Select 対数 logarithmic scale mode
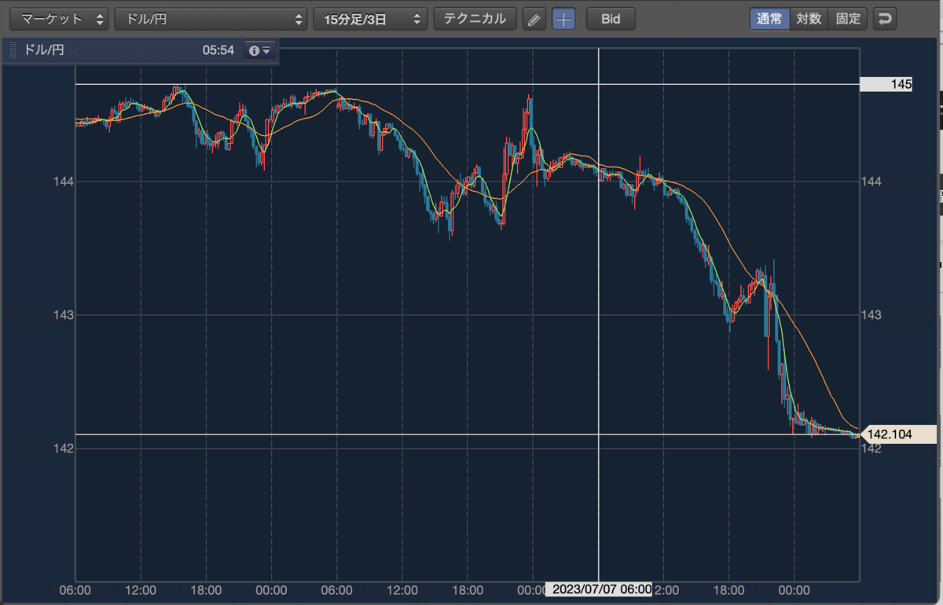 809,19
